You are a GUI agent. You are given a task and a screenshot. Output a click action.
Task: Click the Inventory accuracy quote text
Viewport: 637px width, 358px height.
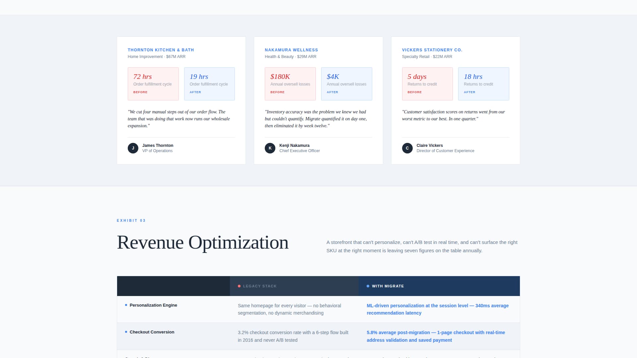tap(316, 119)
